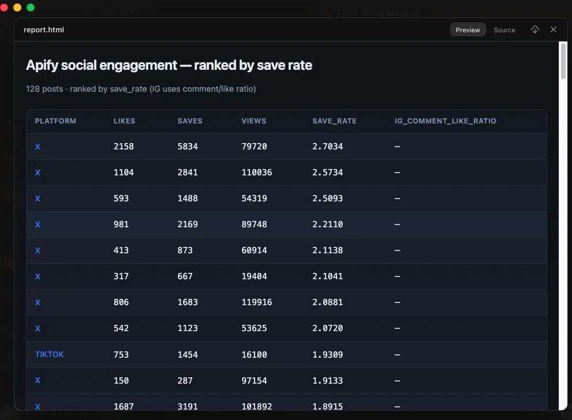Click the views value 19404
The width and height of the screenshot is (572, 420).
pyautogui.click(x=255, y=276)
